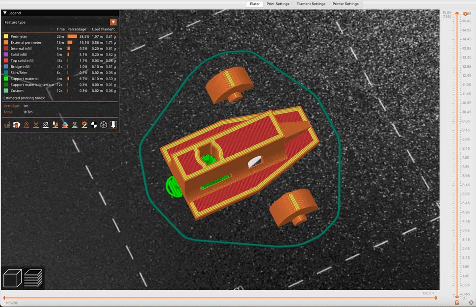Click right thumb of horizontal moves slider
The width and height of the screenshot is (476, 307).
(x=436, y=298)
